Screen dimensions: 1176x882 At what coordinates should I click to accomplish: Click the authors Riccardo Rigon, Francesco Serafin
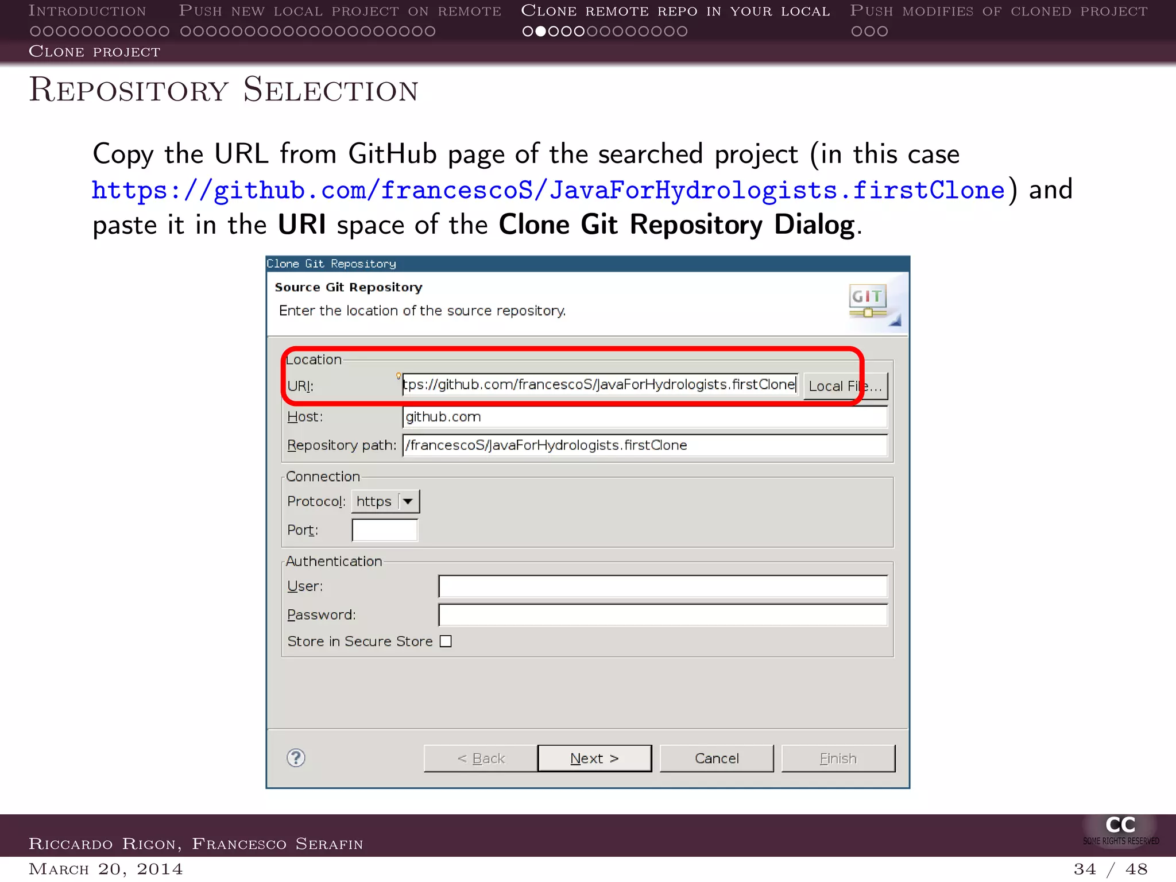click(196, 844)
